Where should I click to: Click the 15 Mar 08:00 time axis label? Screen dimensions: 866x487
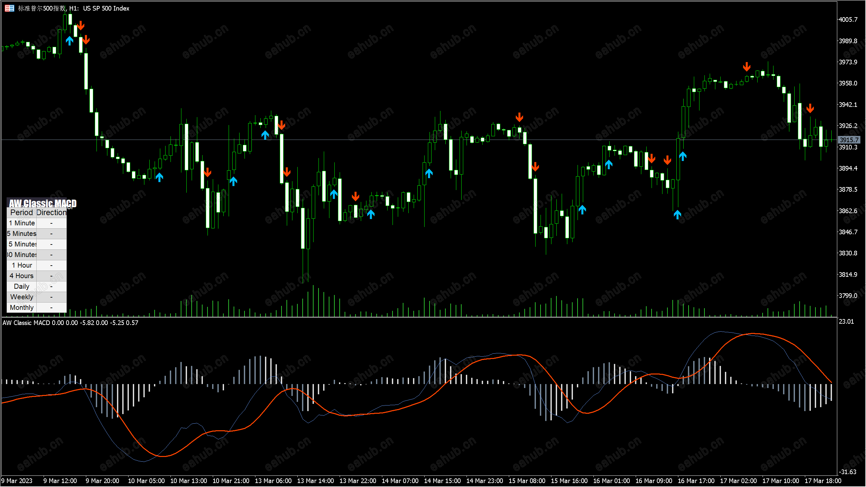pyautogui.click(x=527, y=481)
